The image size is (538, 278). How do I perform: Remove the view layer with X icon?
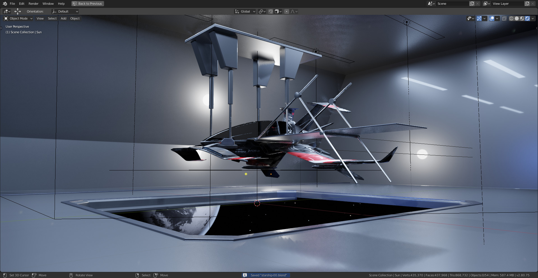click(533, 4)
